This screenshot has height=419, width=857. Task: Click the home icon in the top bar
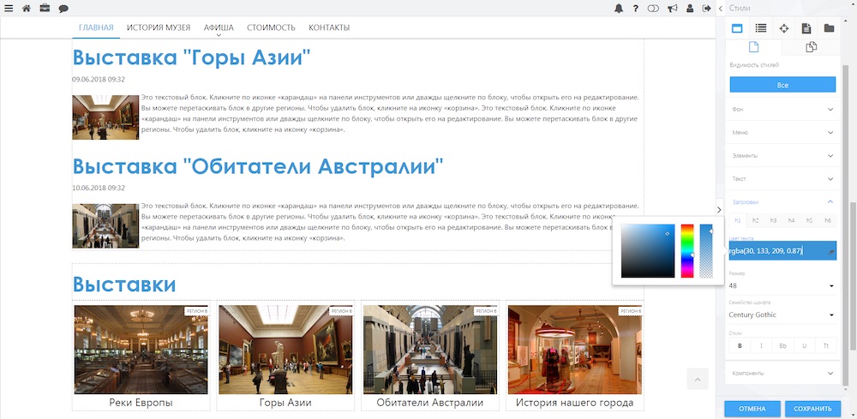click(27, 9)
